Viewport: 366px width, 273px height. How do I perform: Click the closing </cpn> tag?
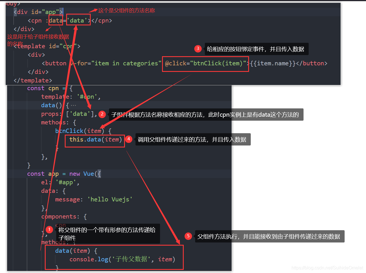click(102, 21)
